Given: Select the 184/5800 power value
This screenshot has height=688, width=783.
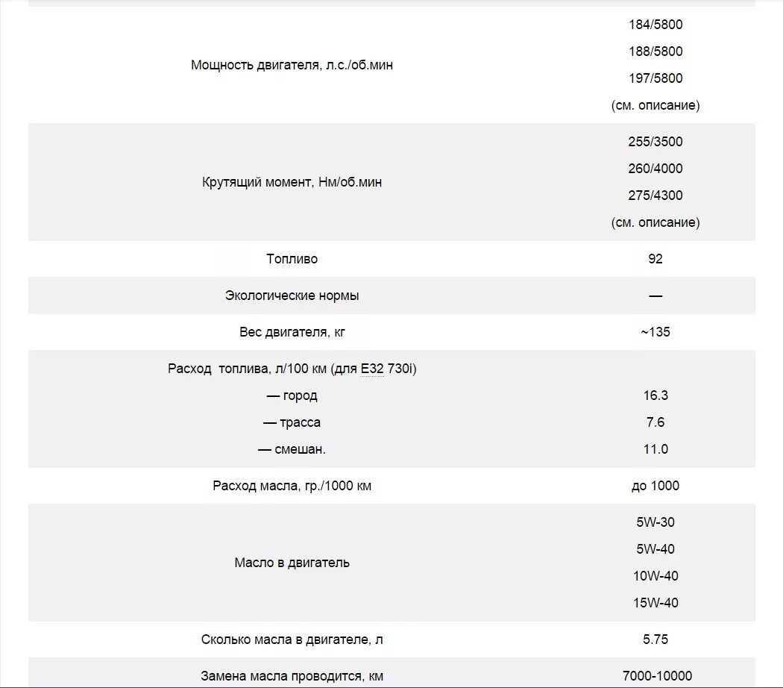Looking at the screenshot, I should pos(655,25).
